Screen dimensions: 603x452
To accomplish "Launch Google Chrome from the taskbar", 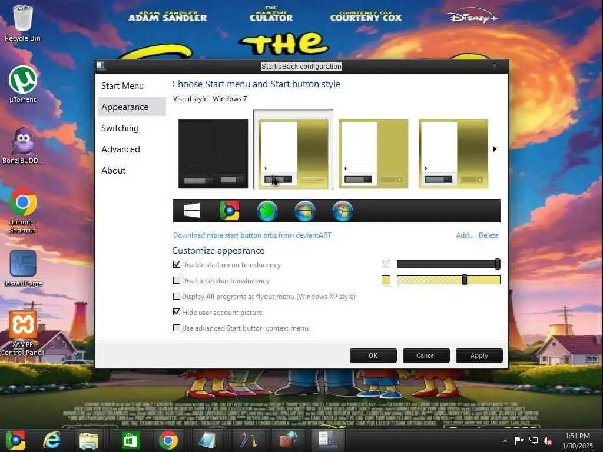I will 168,440.
